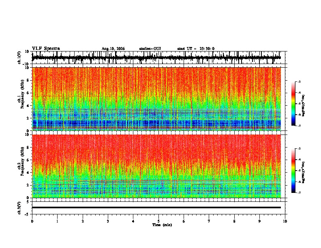Screen dimensions: 321x248
Task: Click the time axis tick label 4
Action: (133, 221)
